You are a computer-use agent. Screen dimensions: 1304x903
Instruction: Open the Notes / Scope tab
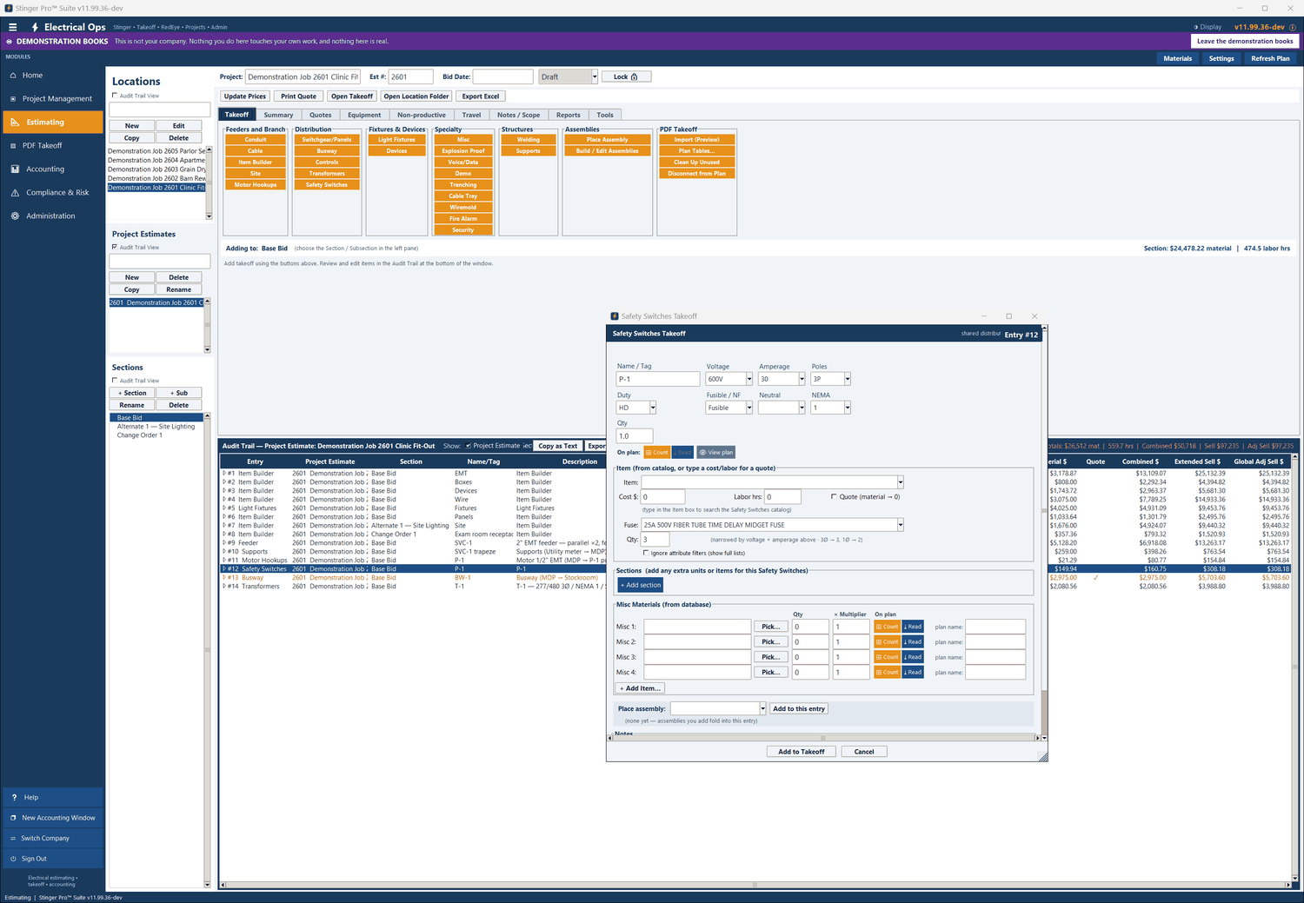[x=518, y=115]
